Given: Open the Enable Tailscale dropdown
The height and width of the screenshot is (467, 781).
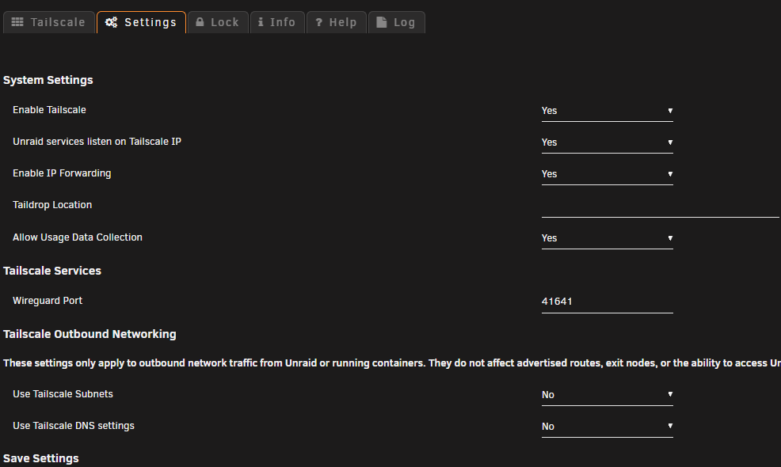Looking at the screenshot, I should pyautogui.click(x=608, y=111).
